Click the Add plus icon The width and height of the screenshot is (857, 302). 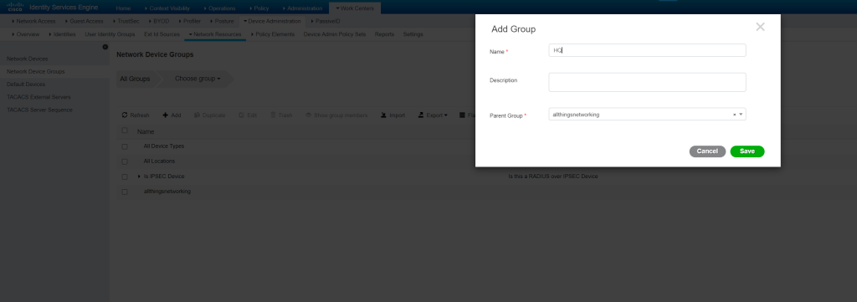click(x=165, y=115)
